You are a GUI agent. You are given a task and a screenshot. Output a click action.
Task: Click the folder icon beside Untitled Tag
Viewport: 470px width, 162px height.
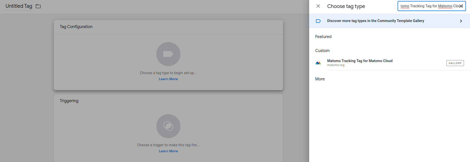(x=38, y=6)
